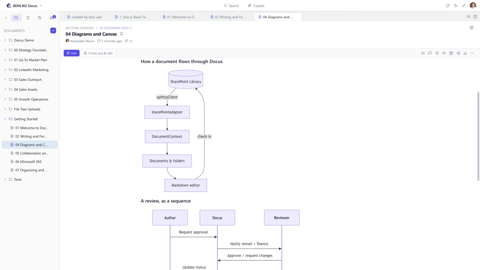Switch to '1. Docus Basic Fe...' tab
The height and width of the screenshot is (270, 480).
point(131,17)
